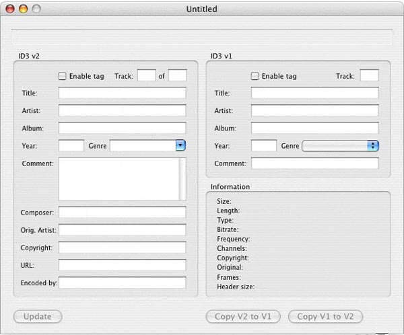Click the 'Channels:' label in Information
This screenshot has width=404, height=335.
[232, 248]
